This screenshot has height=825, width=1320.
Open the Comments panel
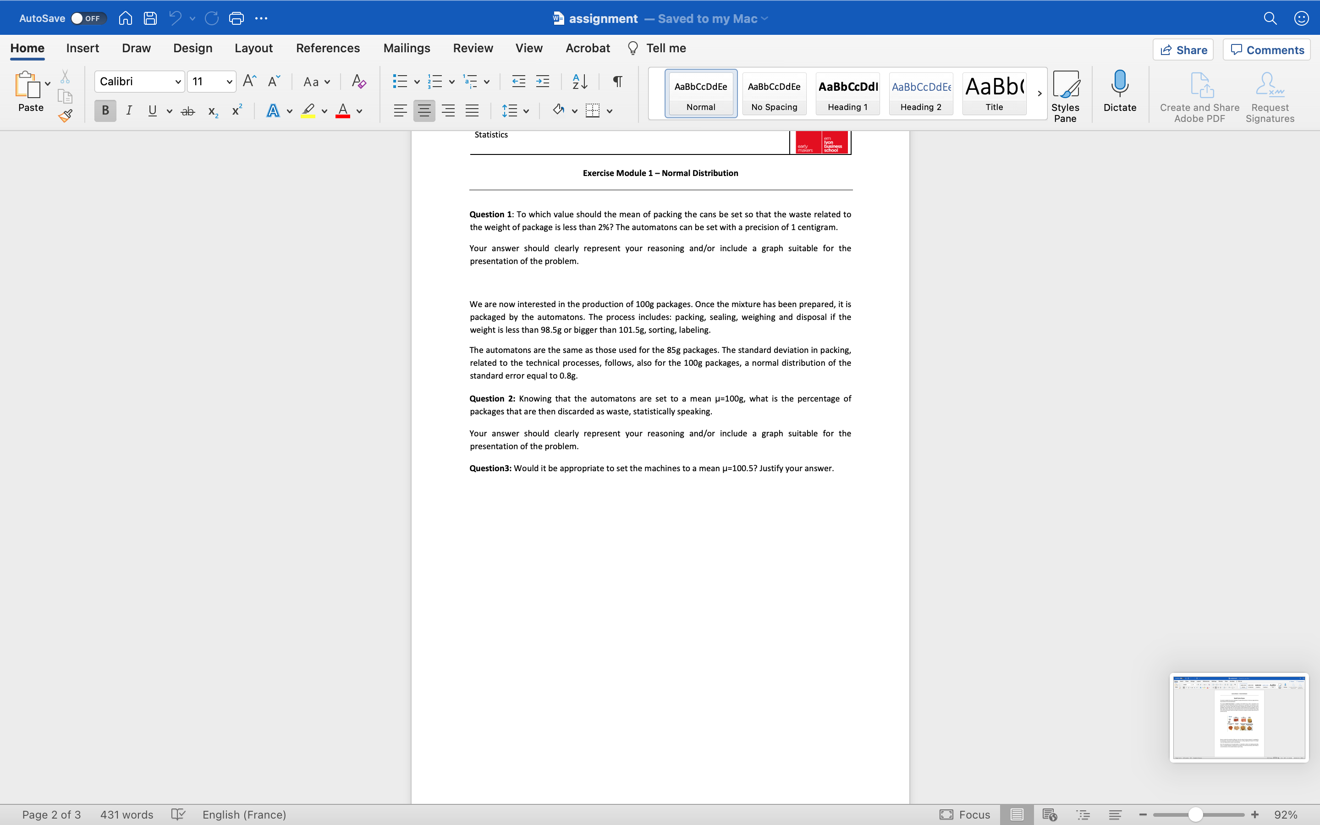(x=1266, y=49)
